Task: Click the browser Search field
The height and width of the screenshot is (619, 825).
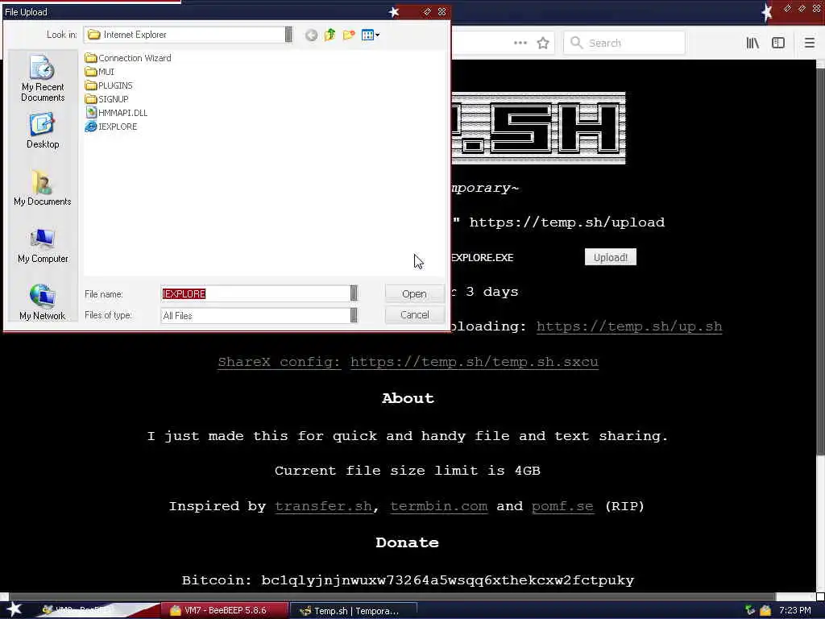Action: tap(624, 44)
